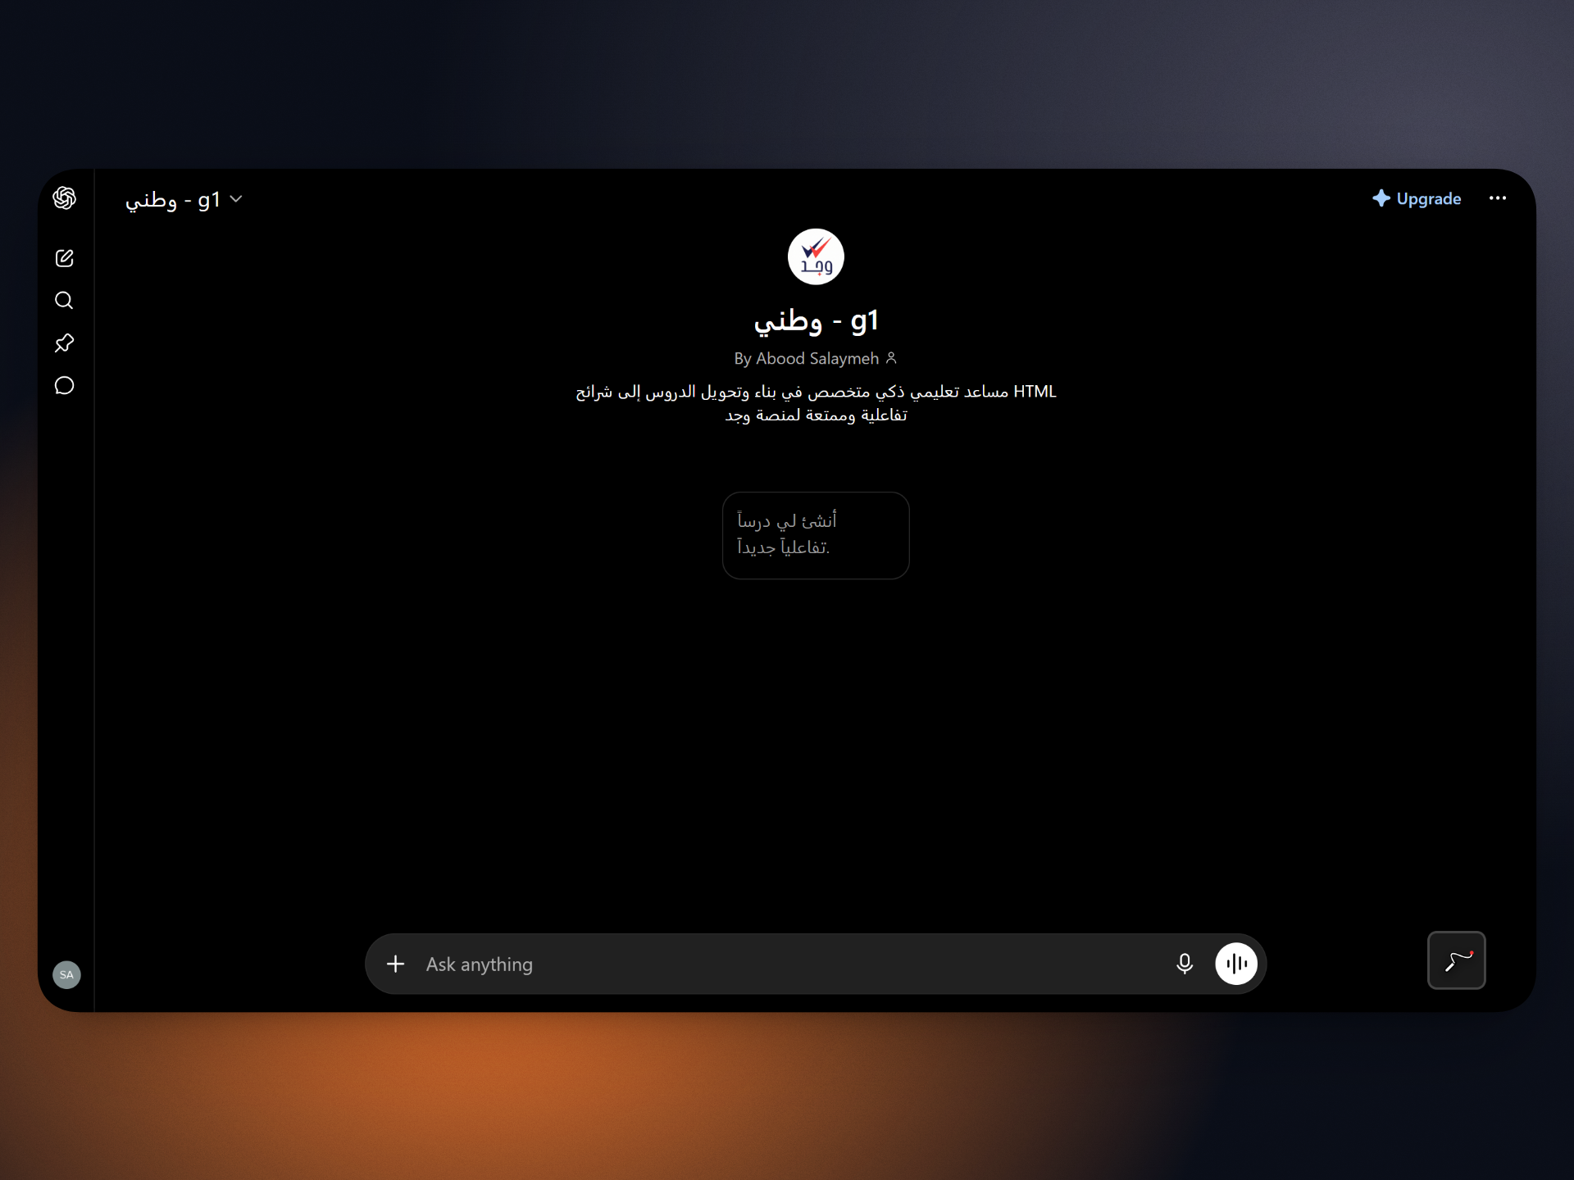
Task: Click the HTML description text line
Action: coord(816,392)
